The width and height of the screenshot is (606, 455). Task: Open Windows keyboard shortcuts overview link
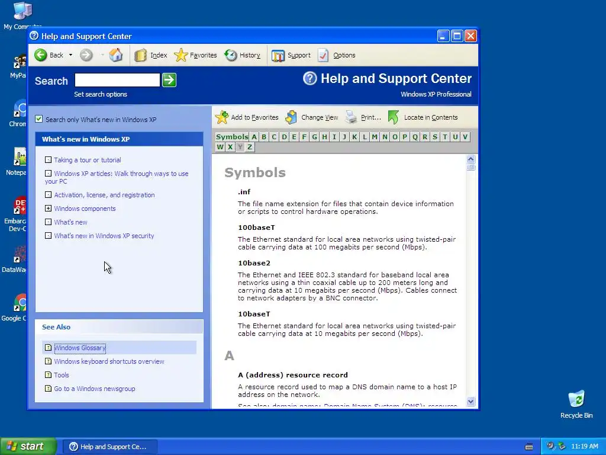click(109, 361)
